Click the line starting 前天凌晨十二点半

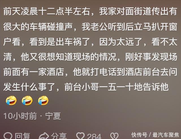[90, 11]
